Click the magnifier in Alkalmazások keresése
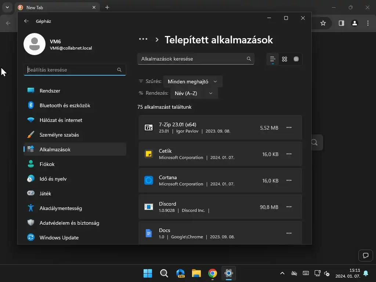 (x=249, y=59)
